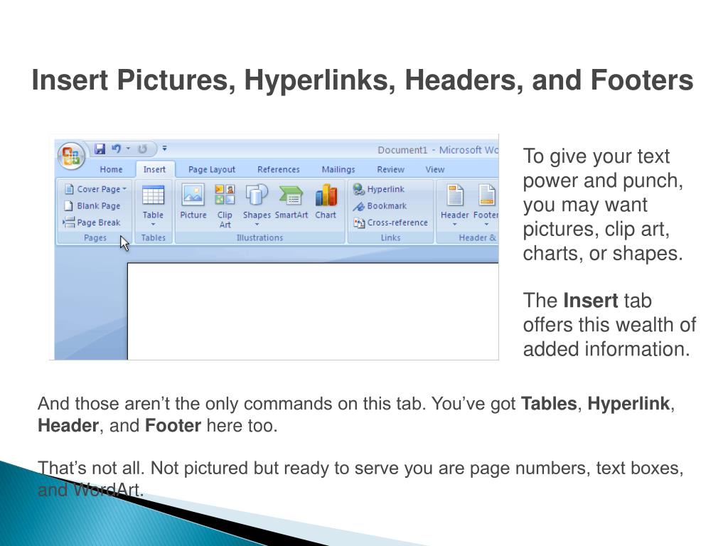Screen dimensions: 728x546
Task: Expand the Undo history arrow
Action: click(x=128, y=149)
